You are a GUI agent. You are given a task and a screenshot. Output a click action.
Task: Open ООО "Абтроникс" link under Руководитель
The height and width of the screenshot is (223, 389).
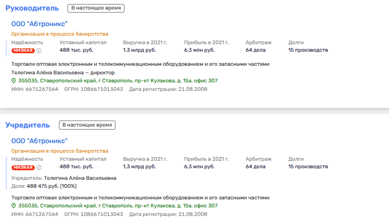pos(39,24)
